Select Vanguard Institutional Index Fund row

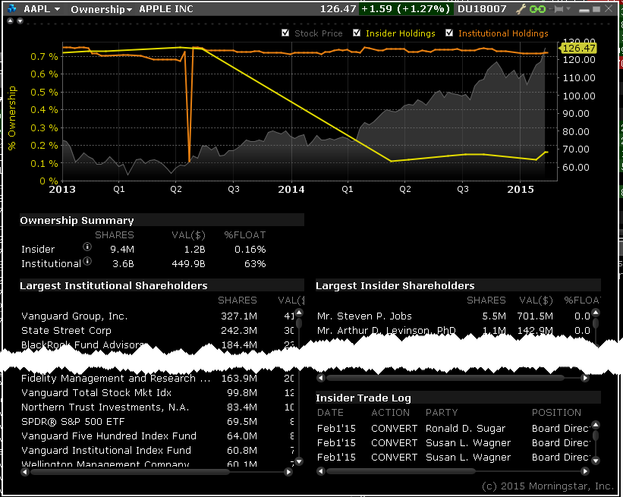point(157,450)
